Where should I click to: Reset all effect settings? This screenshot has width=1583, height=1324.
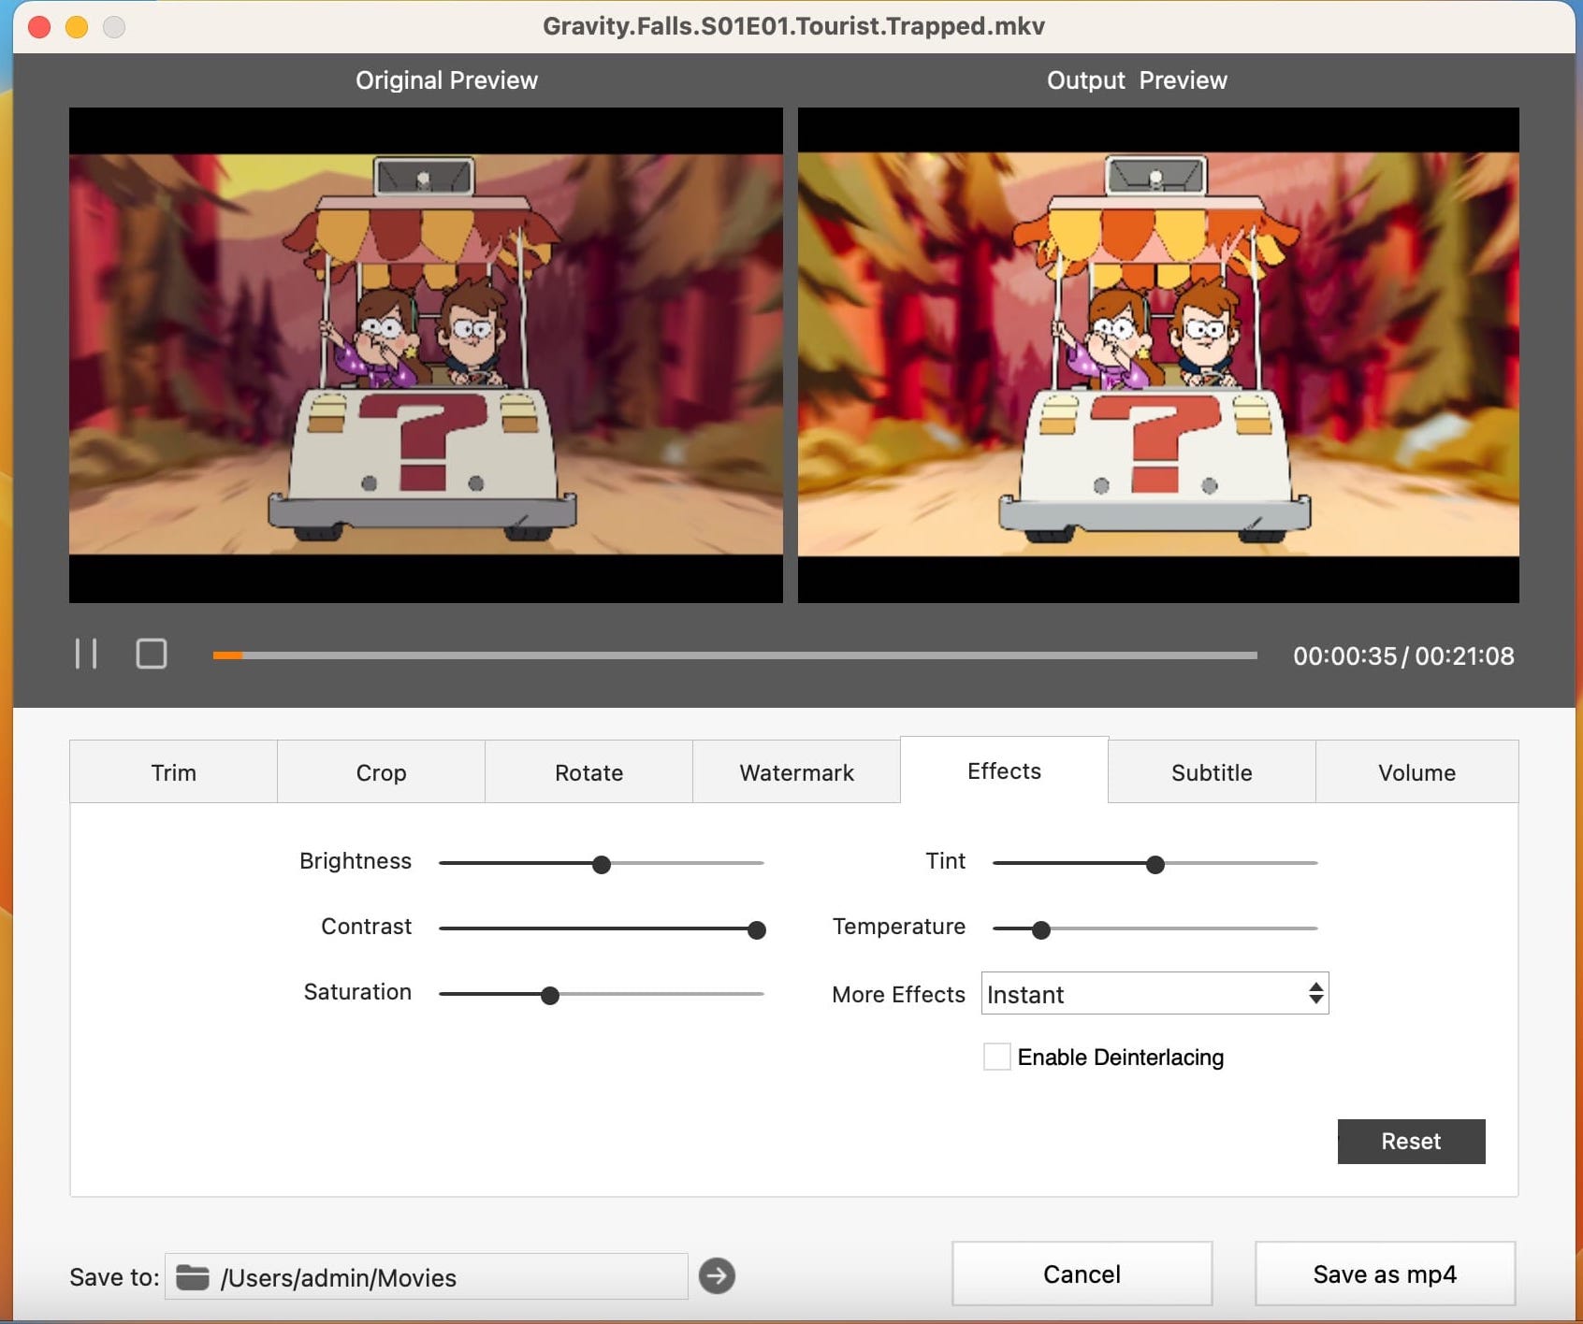1411,1141
